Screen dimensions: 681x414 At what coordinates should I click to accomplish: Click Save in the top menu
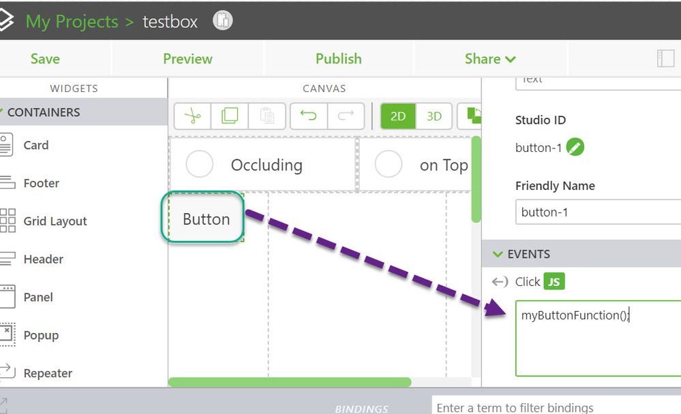tap(45, 59)
